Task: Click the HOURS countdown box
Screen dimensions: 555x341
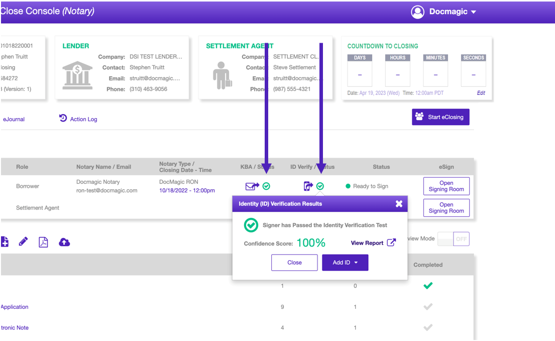Action: (397, 70)
